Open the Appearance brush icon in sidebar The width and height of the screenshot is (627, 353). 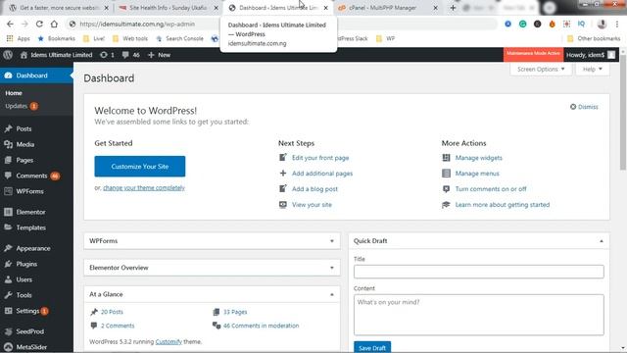[8, 248]
